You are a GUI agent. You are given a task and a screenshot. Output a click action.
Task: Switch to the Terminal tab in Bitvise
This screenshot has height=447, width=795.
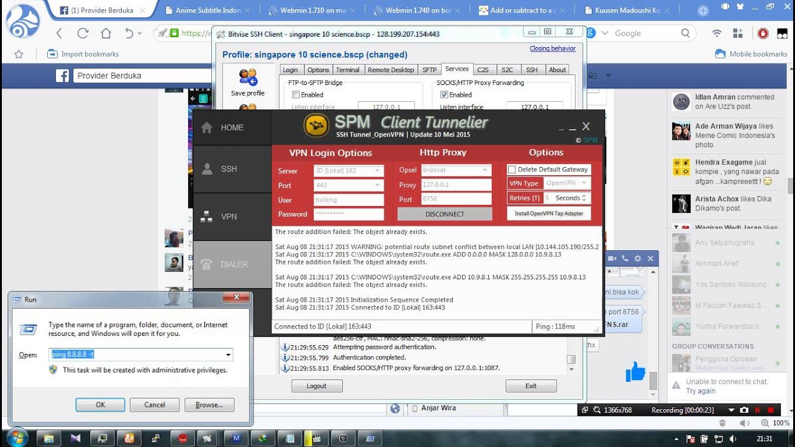pos(348,70)
